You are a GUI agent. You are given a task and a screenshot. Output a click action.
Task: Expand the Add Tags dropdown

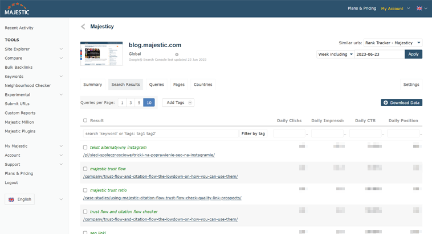click(178, 103)
